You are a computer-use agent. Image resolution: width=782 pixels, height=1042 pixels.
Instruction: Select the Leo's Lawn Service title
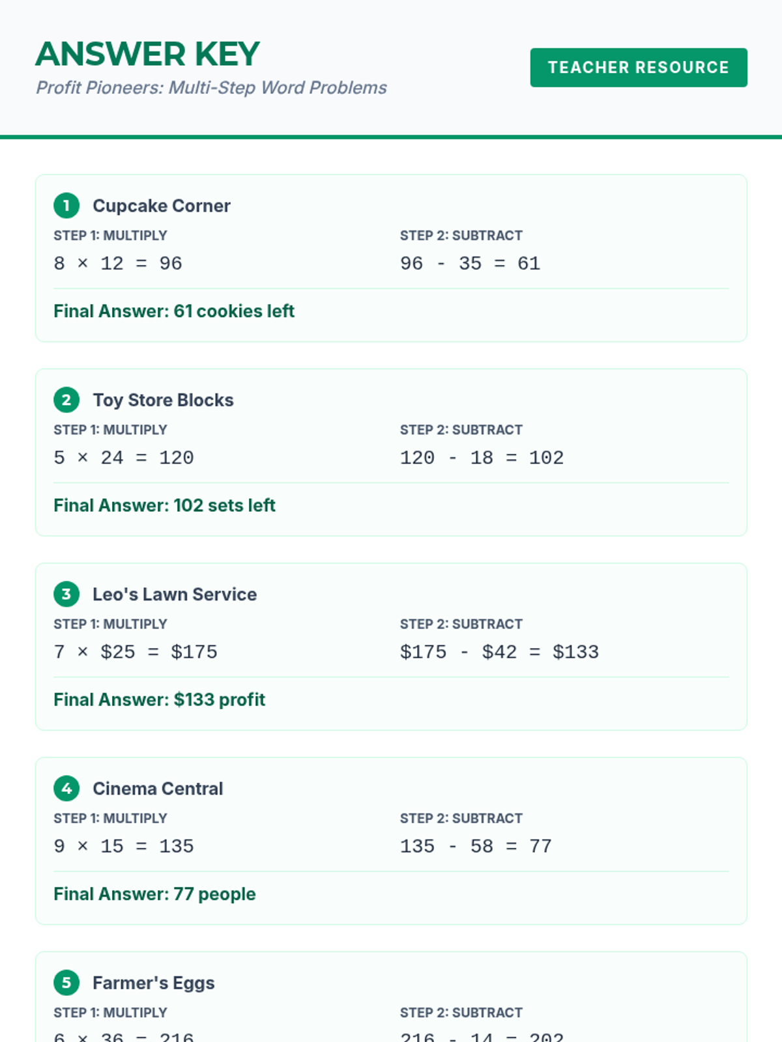[x=174, y=594]
